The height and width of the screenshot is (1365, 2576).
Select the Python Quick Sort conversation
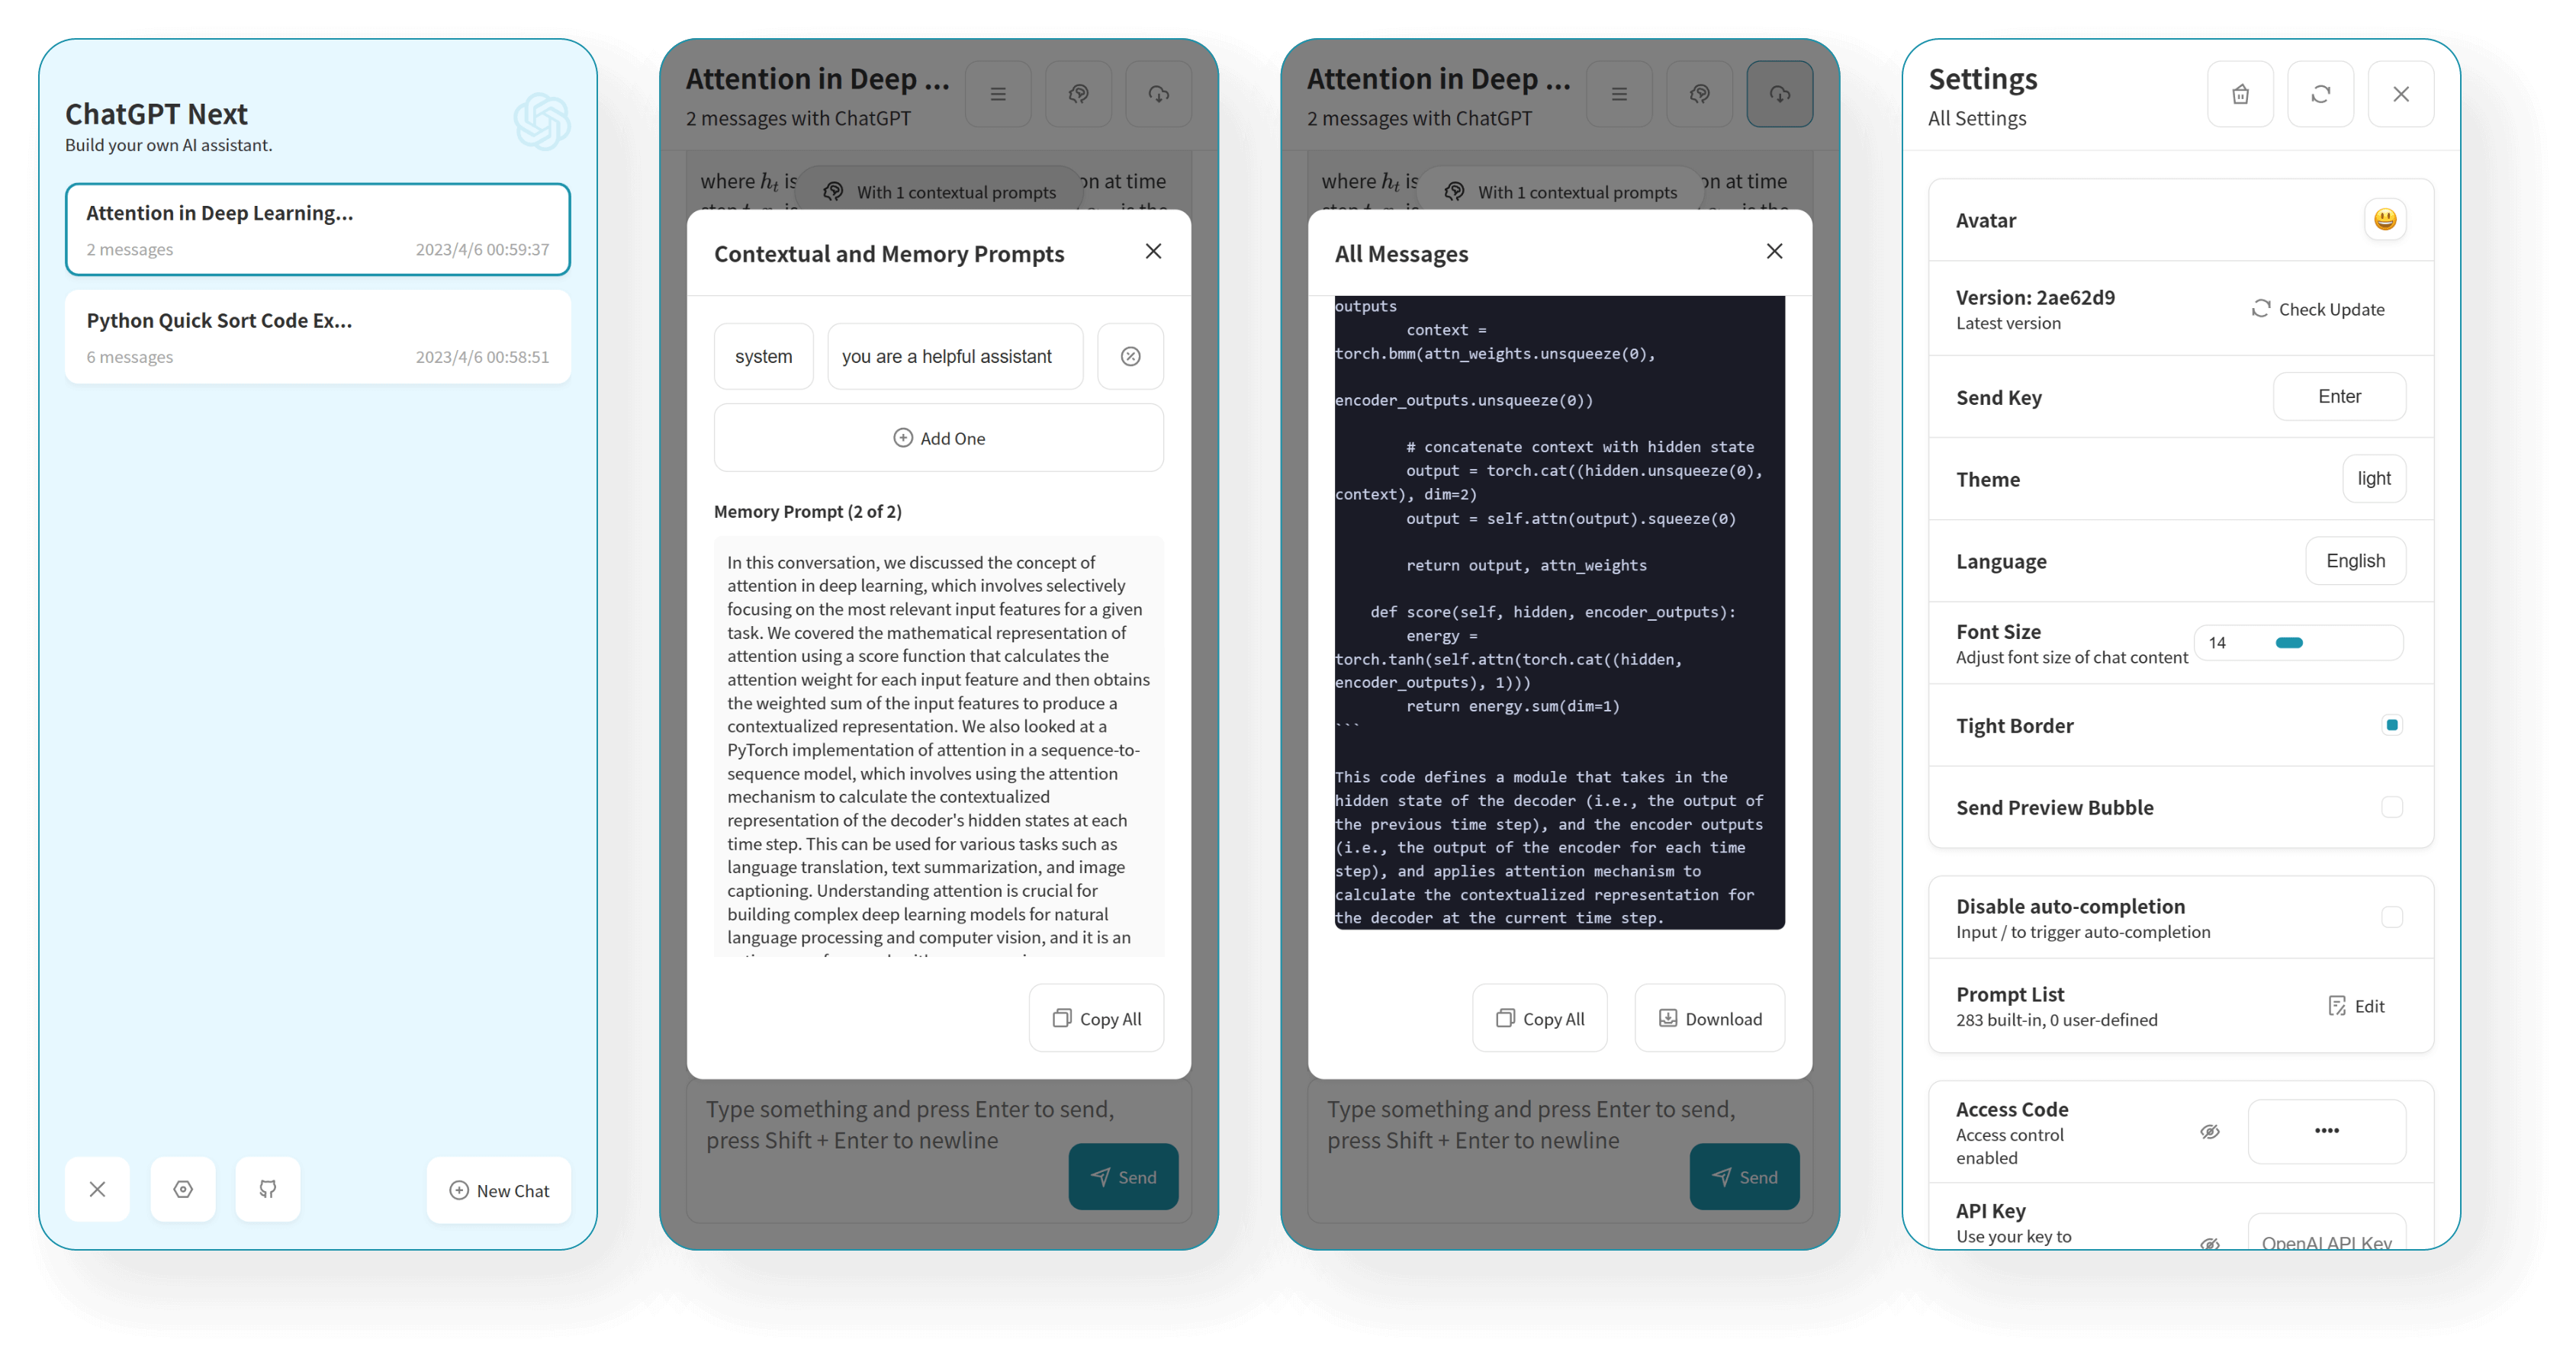coord(319,334)
